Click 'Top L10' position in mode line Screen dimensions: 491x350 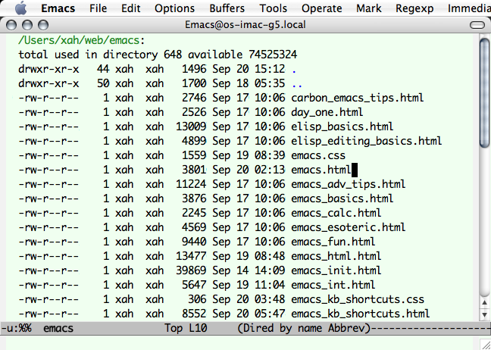[x=186, y=328]
